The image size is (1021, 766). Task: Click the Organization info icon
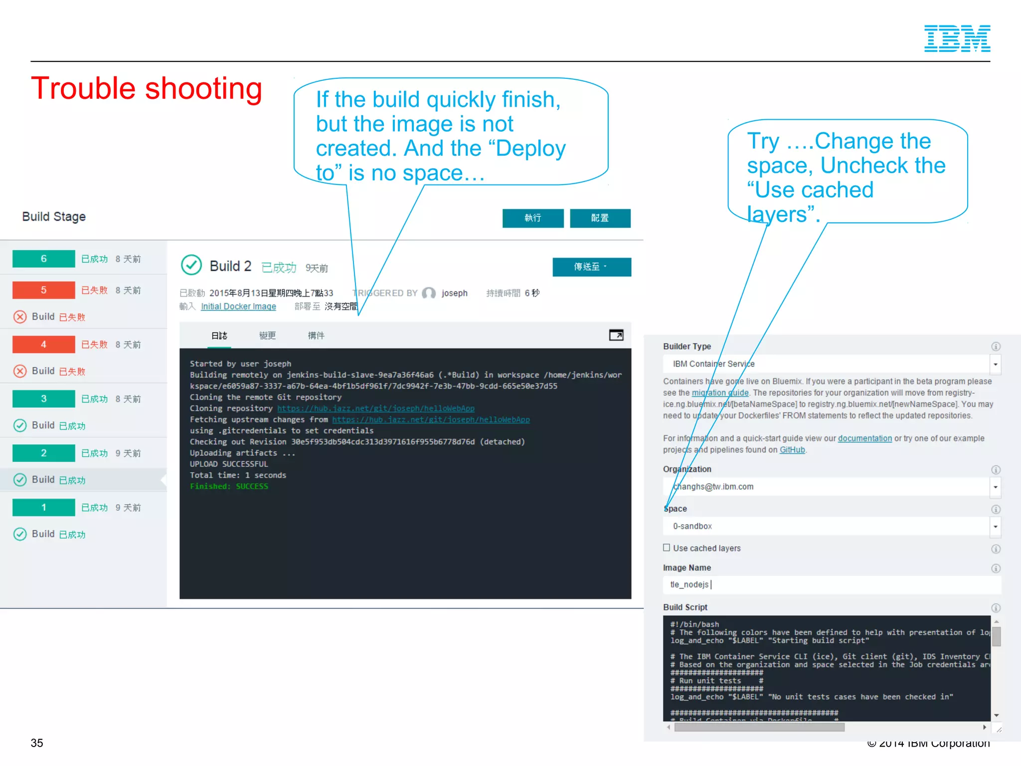(996, 470)
